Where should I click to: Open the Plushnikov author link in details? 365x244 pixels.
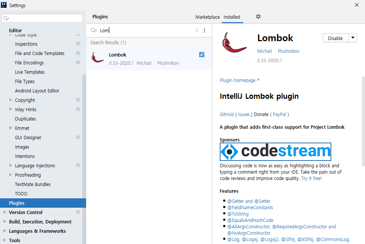[x=289, y=51]
